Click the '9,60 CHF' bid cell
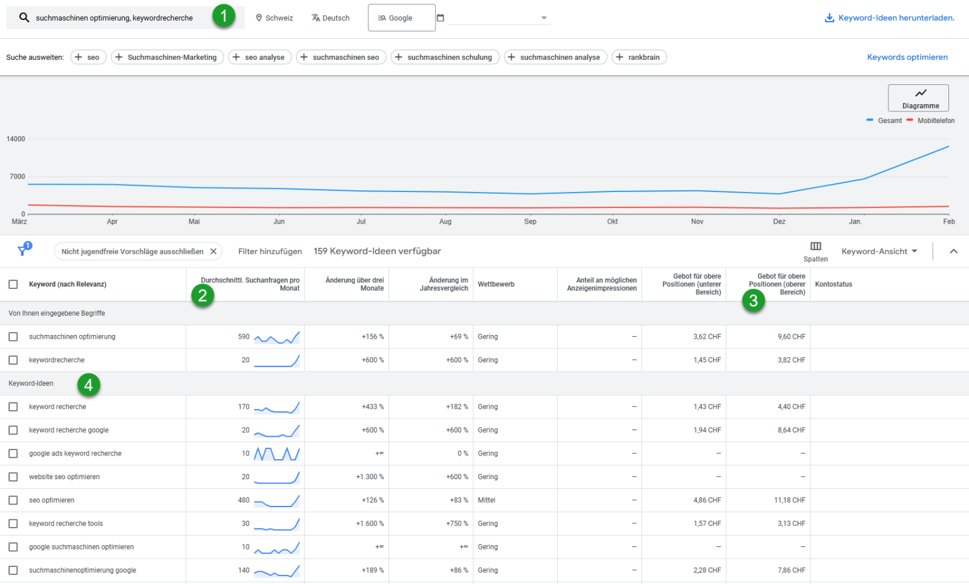The image size is (969, 584). coord(792,337)
